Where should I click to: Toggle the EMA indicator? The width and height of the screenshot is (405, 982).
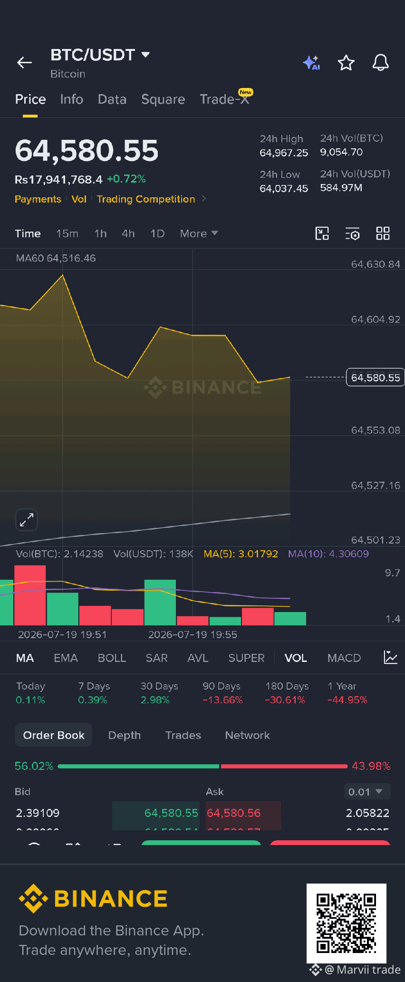click(66, 658)
